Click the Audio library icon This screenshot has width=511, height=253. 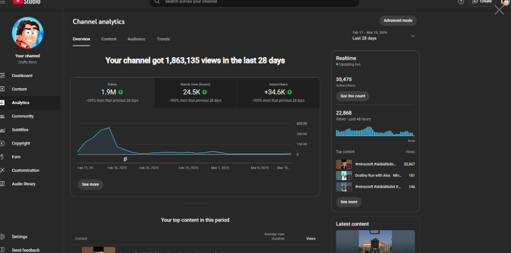(2, 184)
